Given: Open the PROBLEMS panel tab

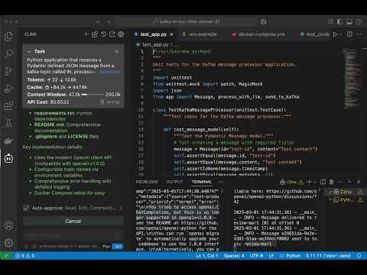Looking at the screenshot, I should coord(147,182).
